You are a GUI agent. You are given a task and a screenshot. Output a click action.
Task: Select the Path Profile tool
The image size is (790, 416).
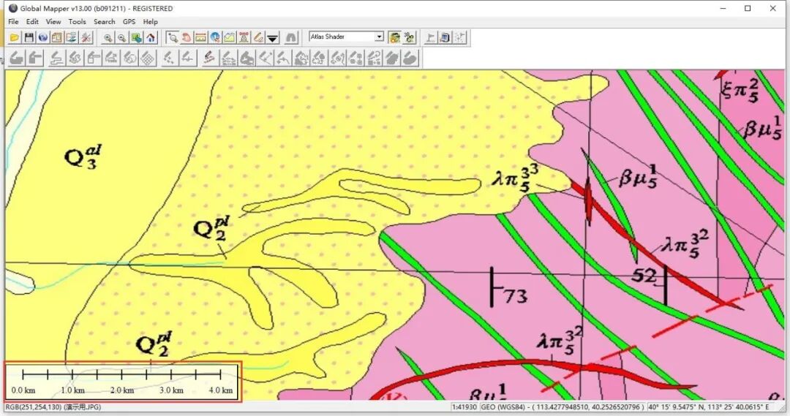coord(229,37)
